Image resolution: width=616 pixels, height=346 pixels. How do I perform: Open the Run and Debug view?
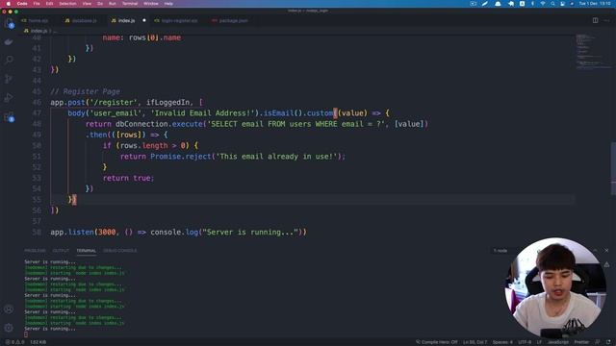9,98
